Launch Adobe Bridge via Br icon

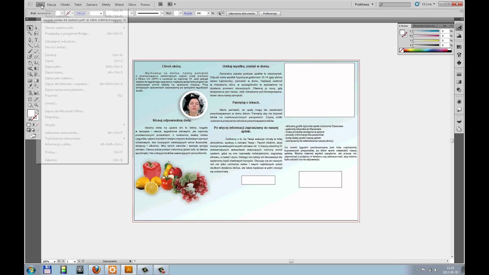pos(160,4)
